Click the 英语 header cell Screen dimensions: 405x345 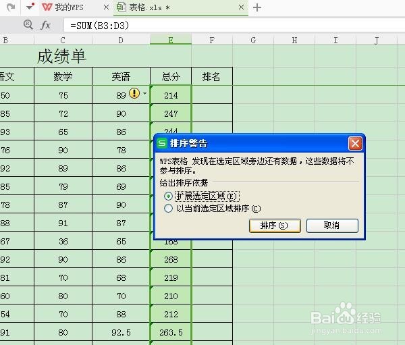tap(121, 77)
